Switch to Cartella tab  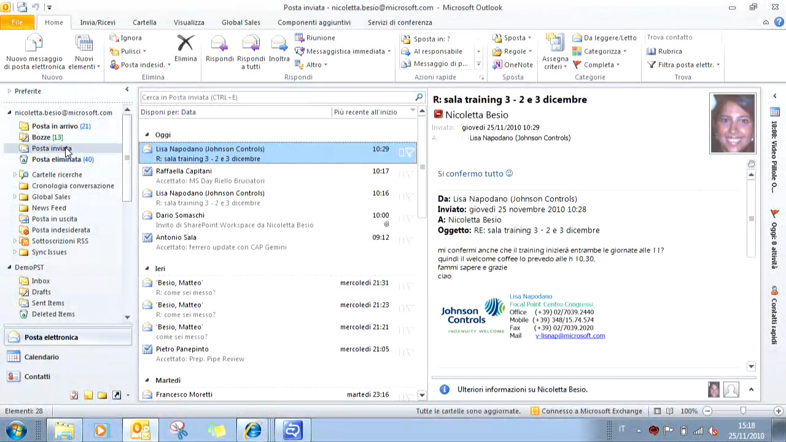point(145,22)
